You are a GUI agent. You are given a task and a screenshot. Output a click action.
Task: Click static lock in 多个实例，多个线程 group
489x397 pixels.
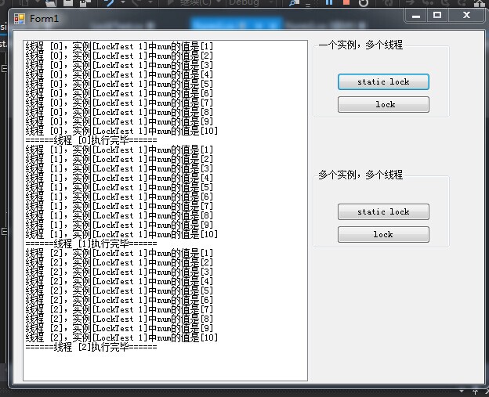383,212
